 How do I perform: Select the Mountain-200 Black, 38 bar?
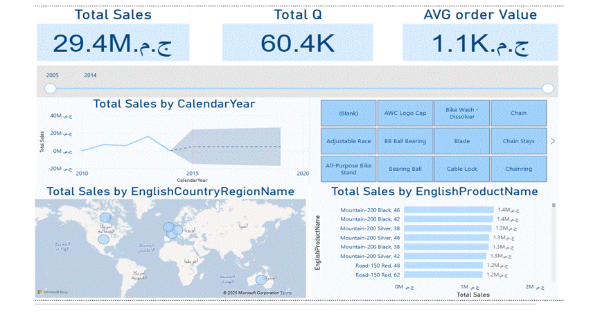[446, 247]
